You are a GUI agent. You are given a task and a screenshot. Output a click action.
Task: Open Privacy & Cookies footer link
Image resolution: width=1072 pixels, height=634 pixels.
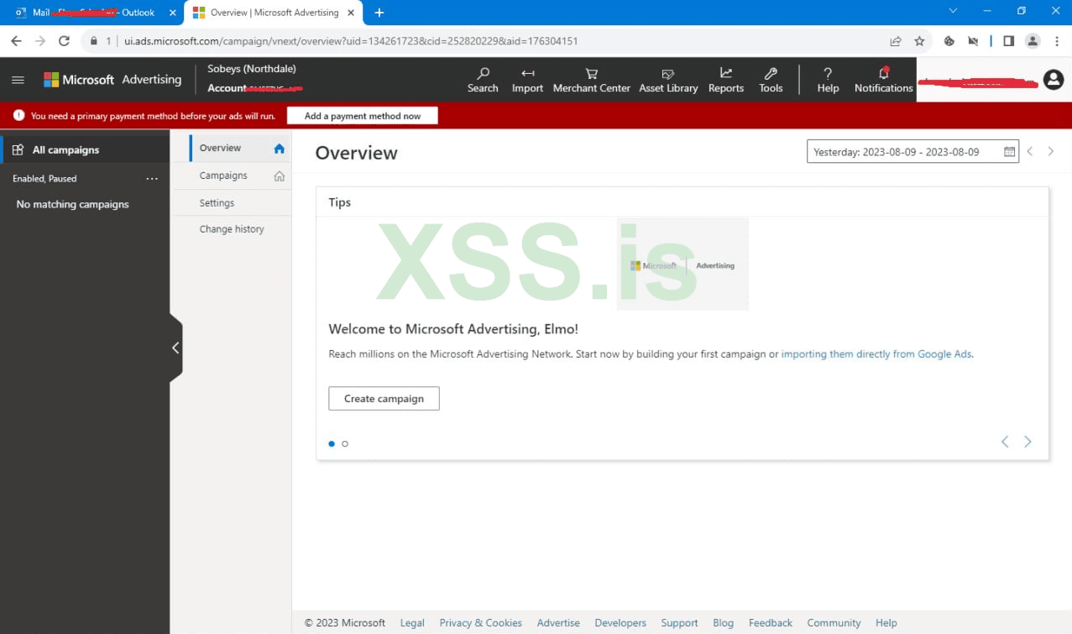[x=480, y=623]
